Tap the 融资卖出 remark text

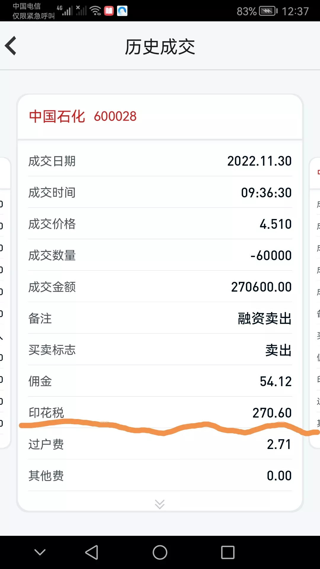click(x=265, y=319)
